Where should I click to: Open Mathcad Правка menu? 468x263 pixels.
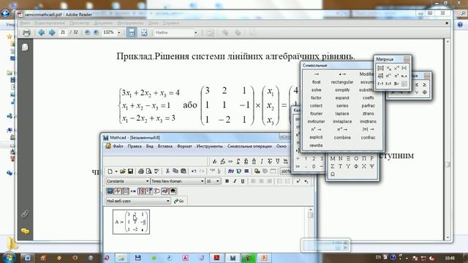click(x=135, y=146)
